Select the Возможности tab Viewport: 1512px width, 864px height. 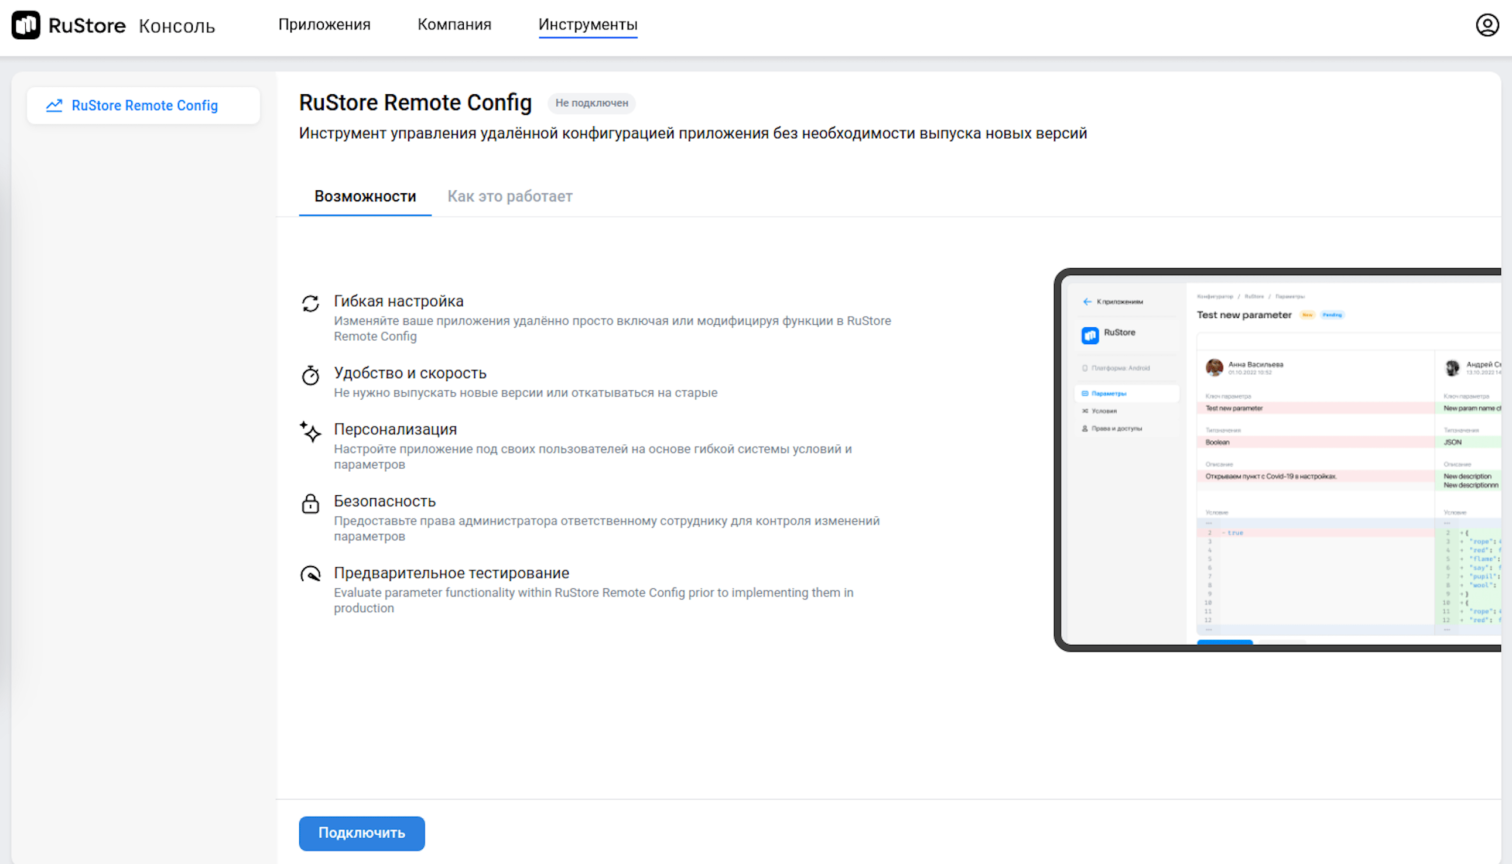[x=364, y=197]
